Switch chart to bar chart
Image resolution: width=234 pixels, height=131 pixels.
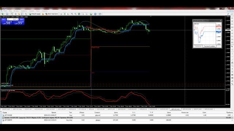click(x=61, y=14)
